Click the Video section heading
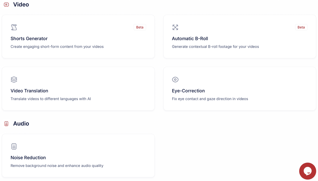 click(21, 5)
